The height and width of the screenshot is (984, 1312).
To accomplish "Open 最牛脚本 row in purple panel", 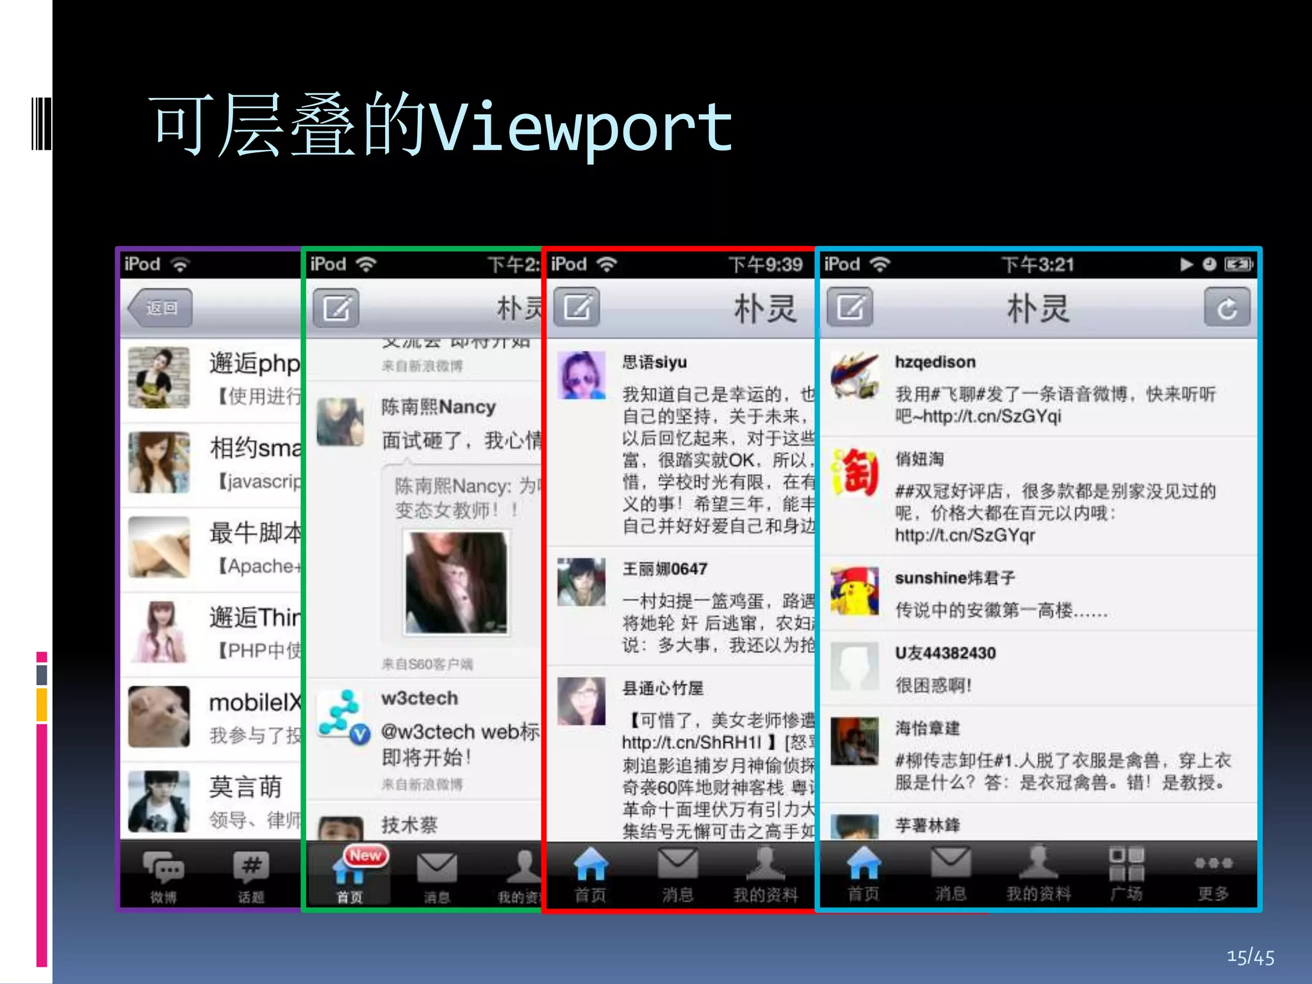I will (211, 549).
